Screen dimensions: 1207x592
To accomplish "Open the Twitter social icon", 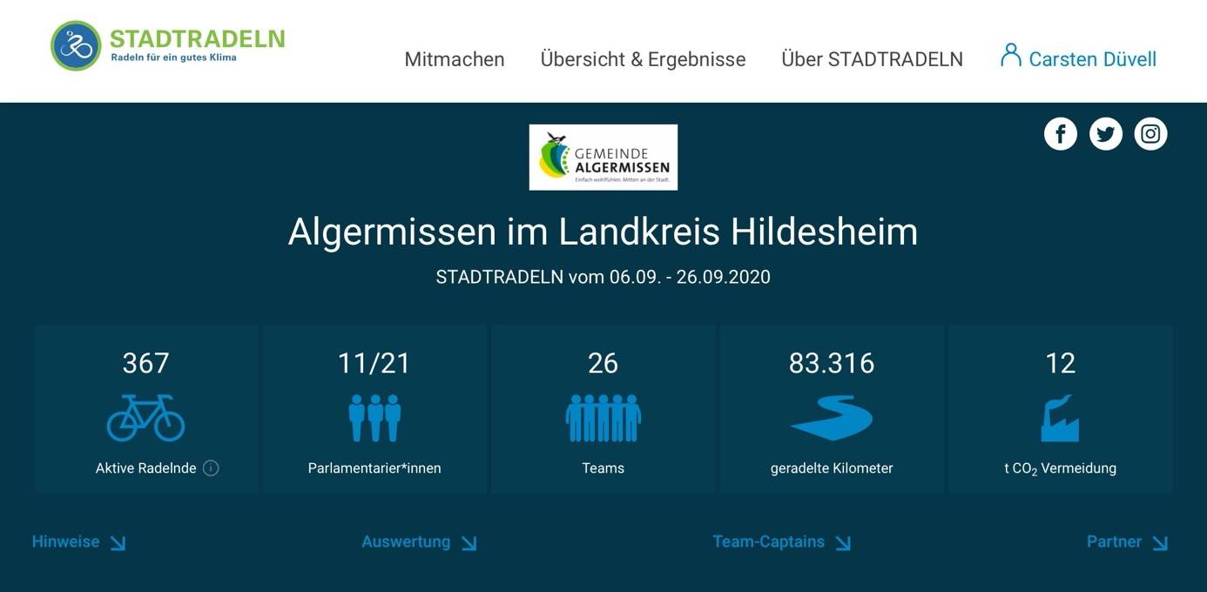I will 1105,134.
